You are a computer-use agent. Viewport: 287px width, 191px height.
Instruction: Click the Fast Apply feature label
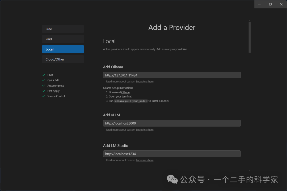[53, 91]
